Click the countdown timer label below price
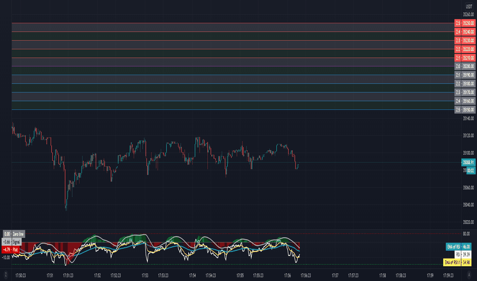 click(x=471, y=171)
